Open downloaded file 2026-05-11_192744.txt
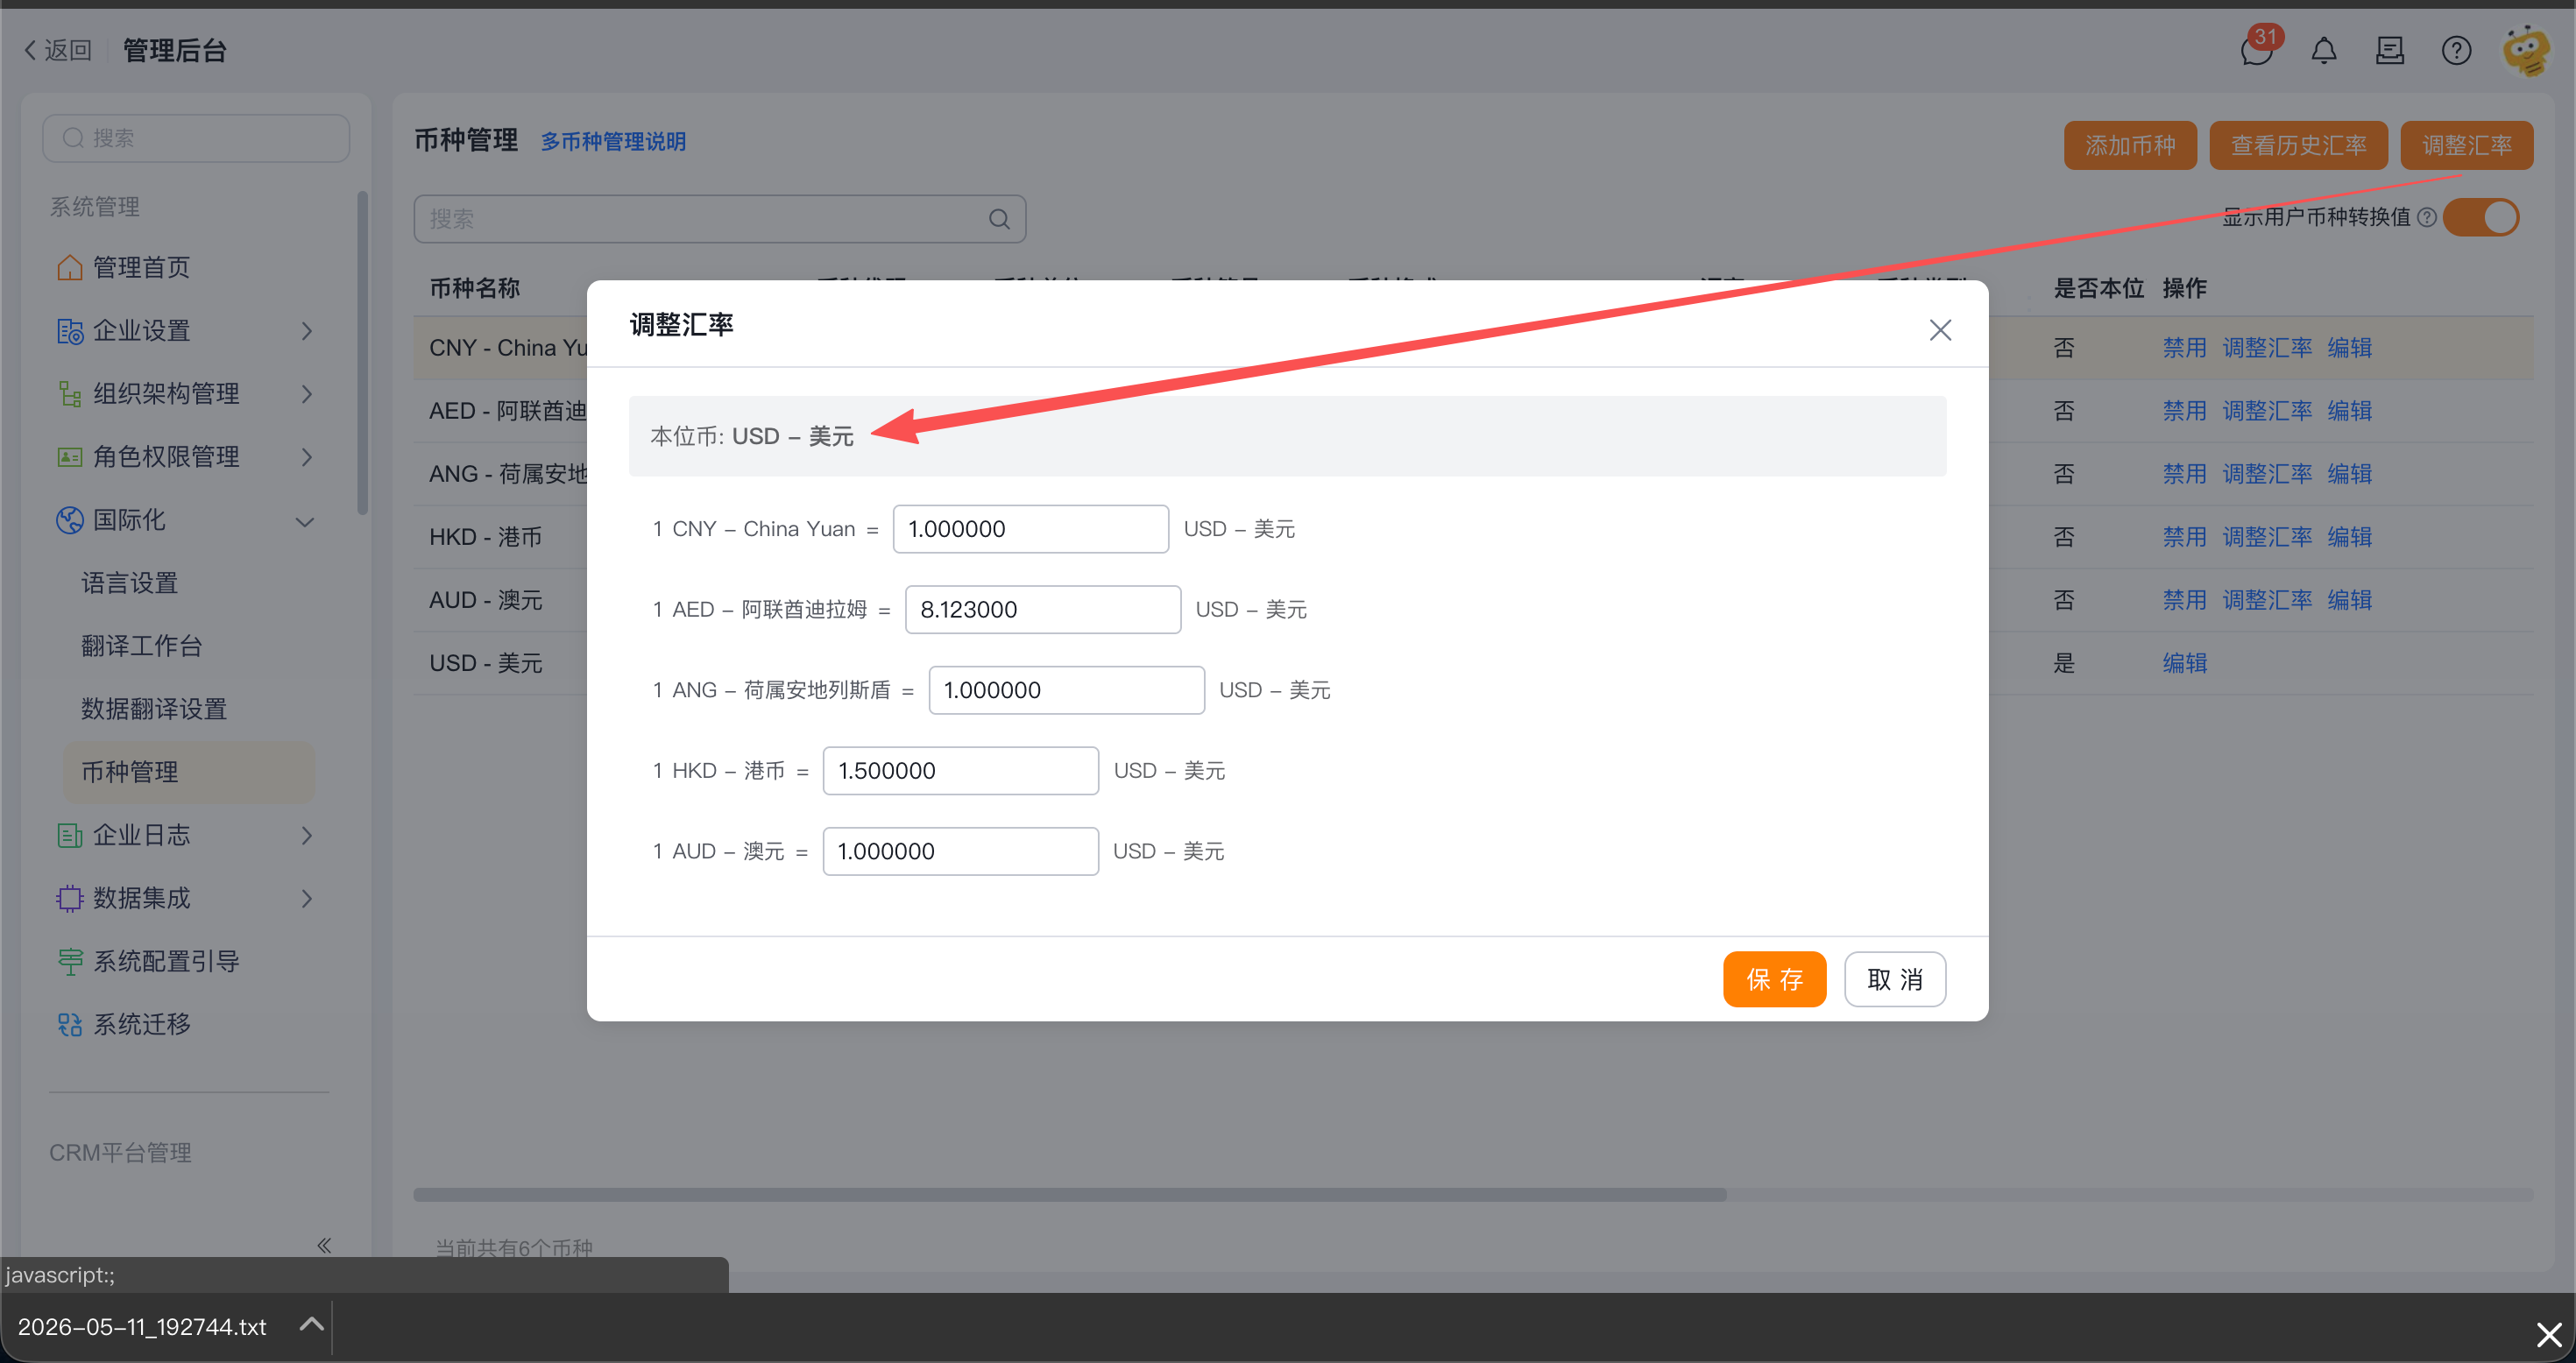This screenshot has width=2576, height=1363. [142, 1326]
